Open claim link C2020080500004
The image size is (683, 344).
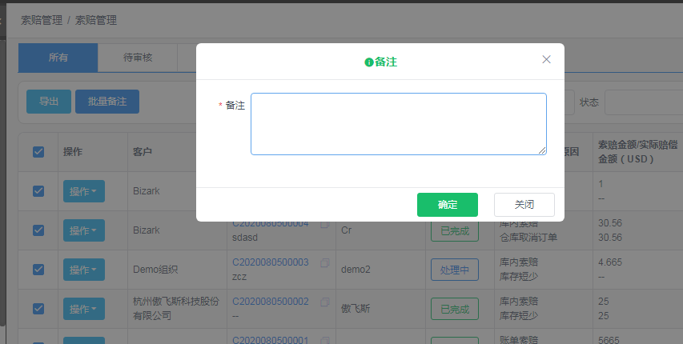pyautogui.click(x=270, y=224)
